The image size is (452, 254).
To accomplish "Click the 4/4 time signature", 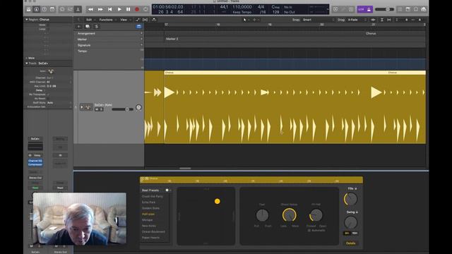I will point(261,7).
